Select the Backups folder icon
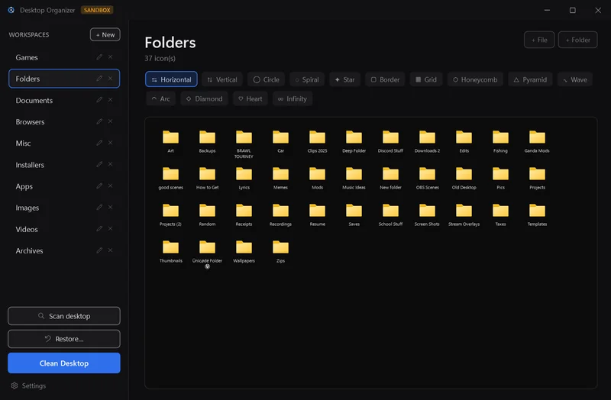Viewport: 611px width, 400px height. click(207, 137)
